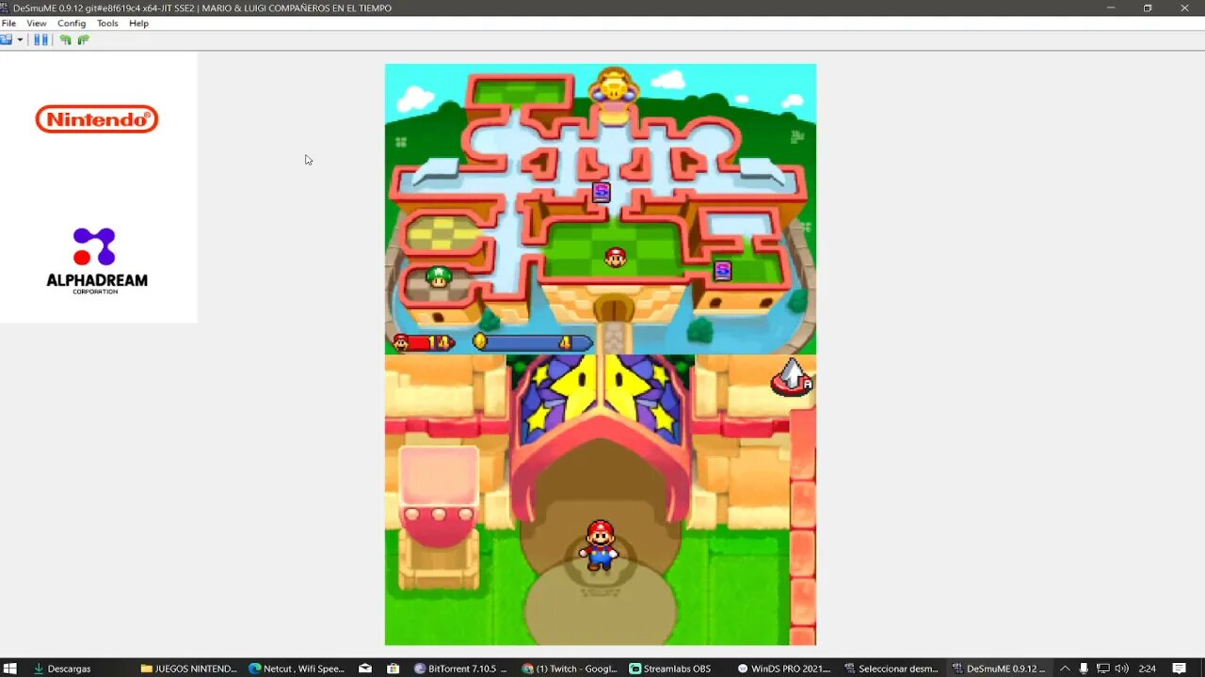
Task: Tap the red jump arrow icon on touch screen
Action: 792,377
